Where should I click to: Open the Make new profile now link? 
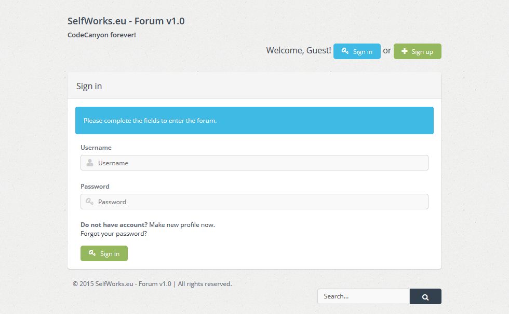point(182,225)
